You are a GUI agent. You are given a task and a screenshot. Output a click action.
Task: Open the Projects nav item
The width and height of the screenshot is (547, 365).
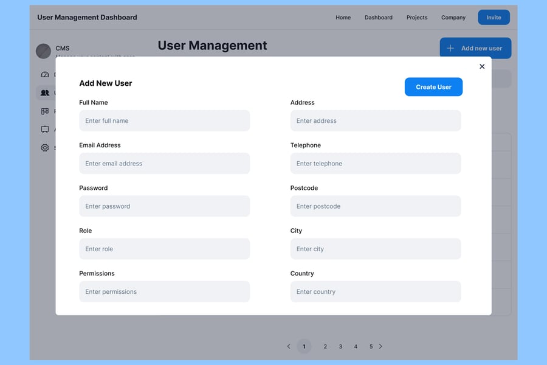[417, 18]
